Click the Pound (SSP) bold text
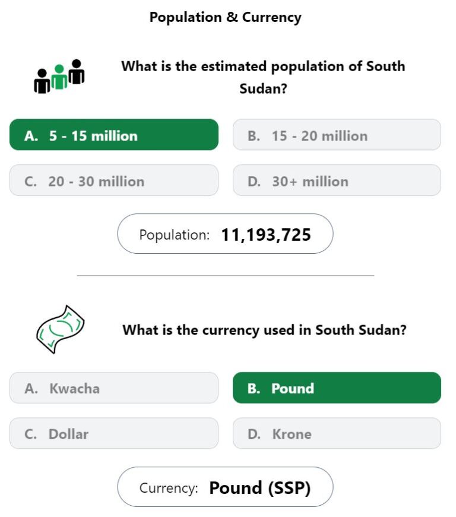This screenshot has width=456, height=517. [x=260, y=488]
